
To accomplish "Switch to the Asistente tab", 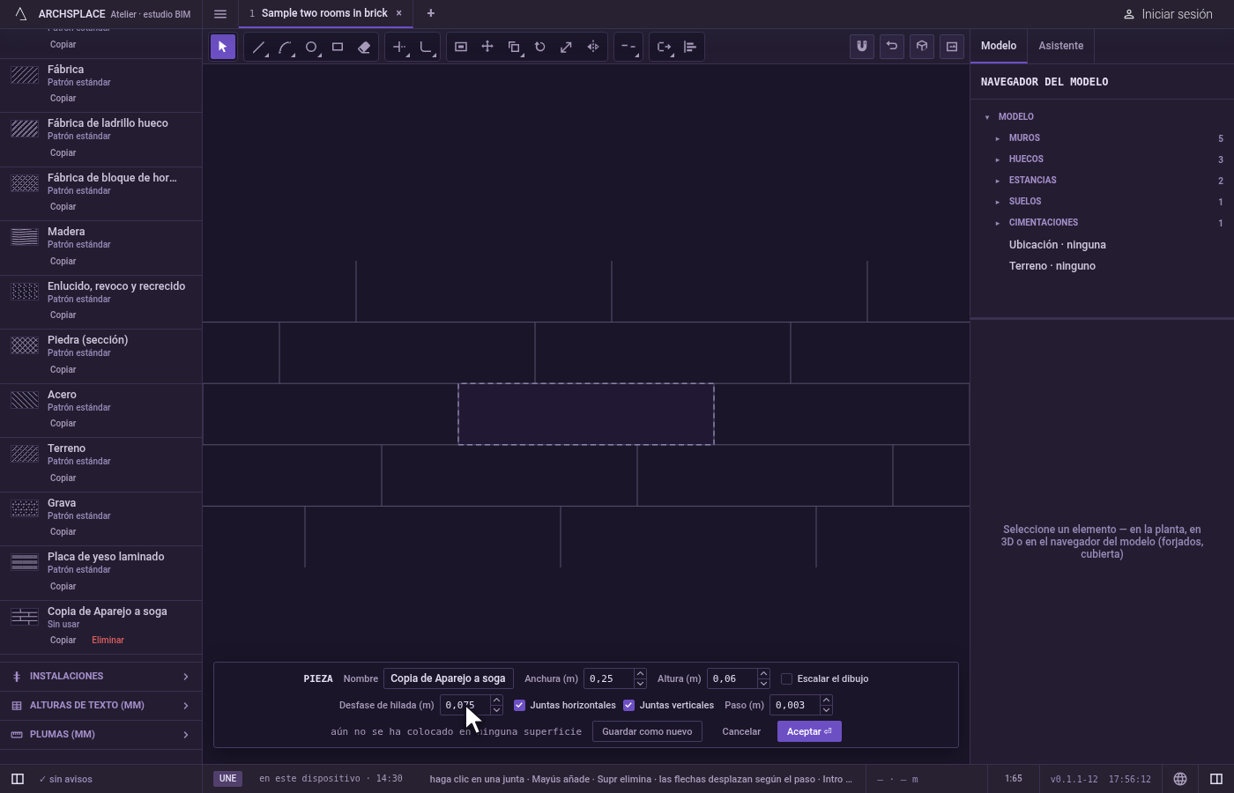I will (x=1060, y=46).
